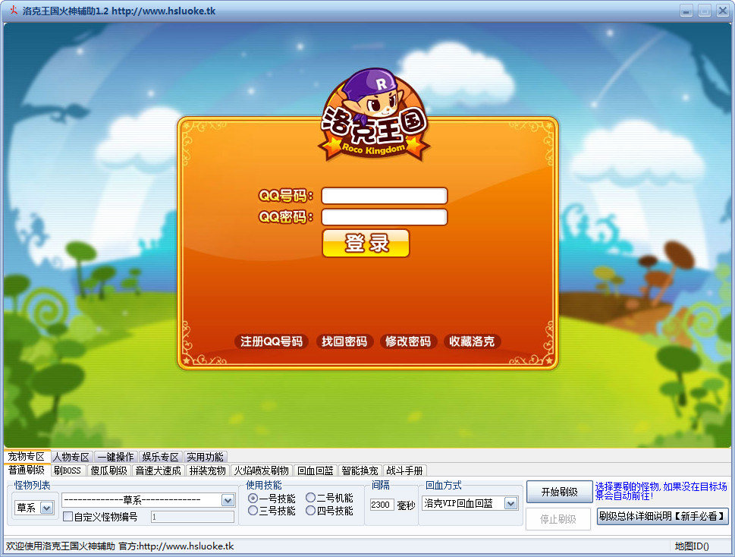Click the 2300 interval milliseconds field

point(382,505)
